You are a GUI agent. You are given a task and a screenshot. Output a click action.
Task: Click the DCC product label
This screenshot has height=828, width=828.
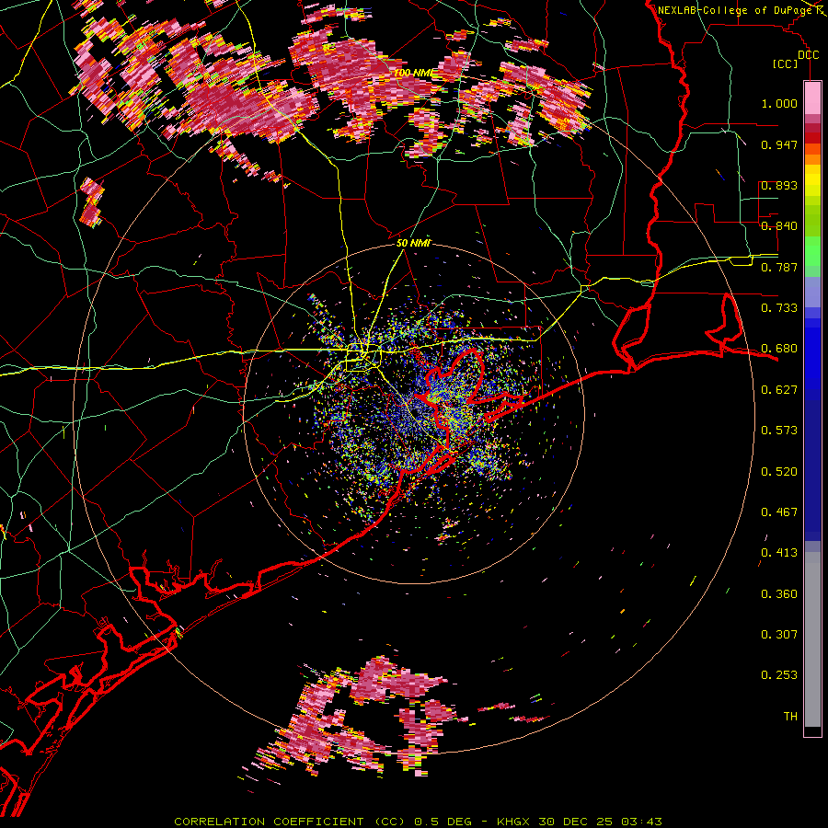[808, 54]
